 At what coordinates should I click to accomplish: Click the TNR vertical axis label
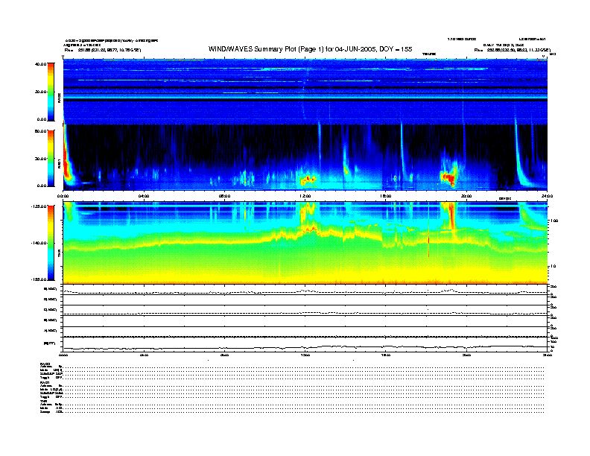[x=59, y=254]
